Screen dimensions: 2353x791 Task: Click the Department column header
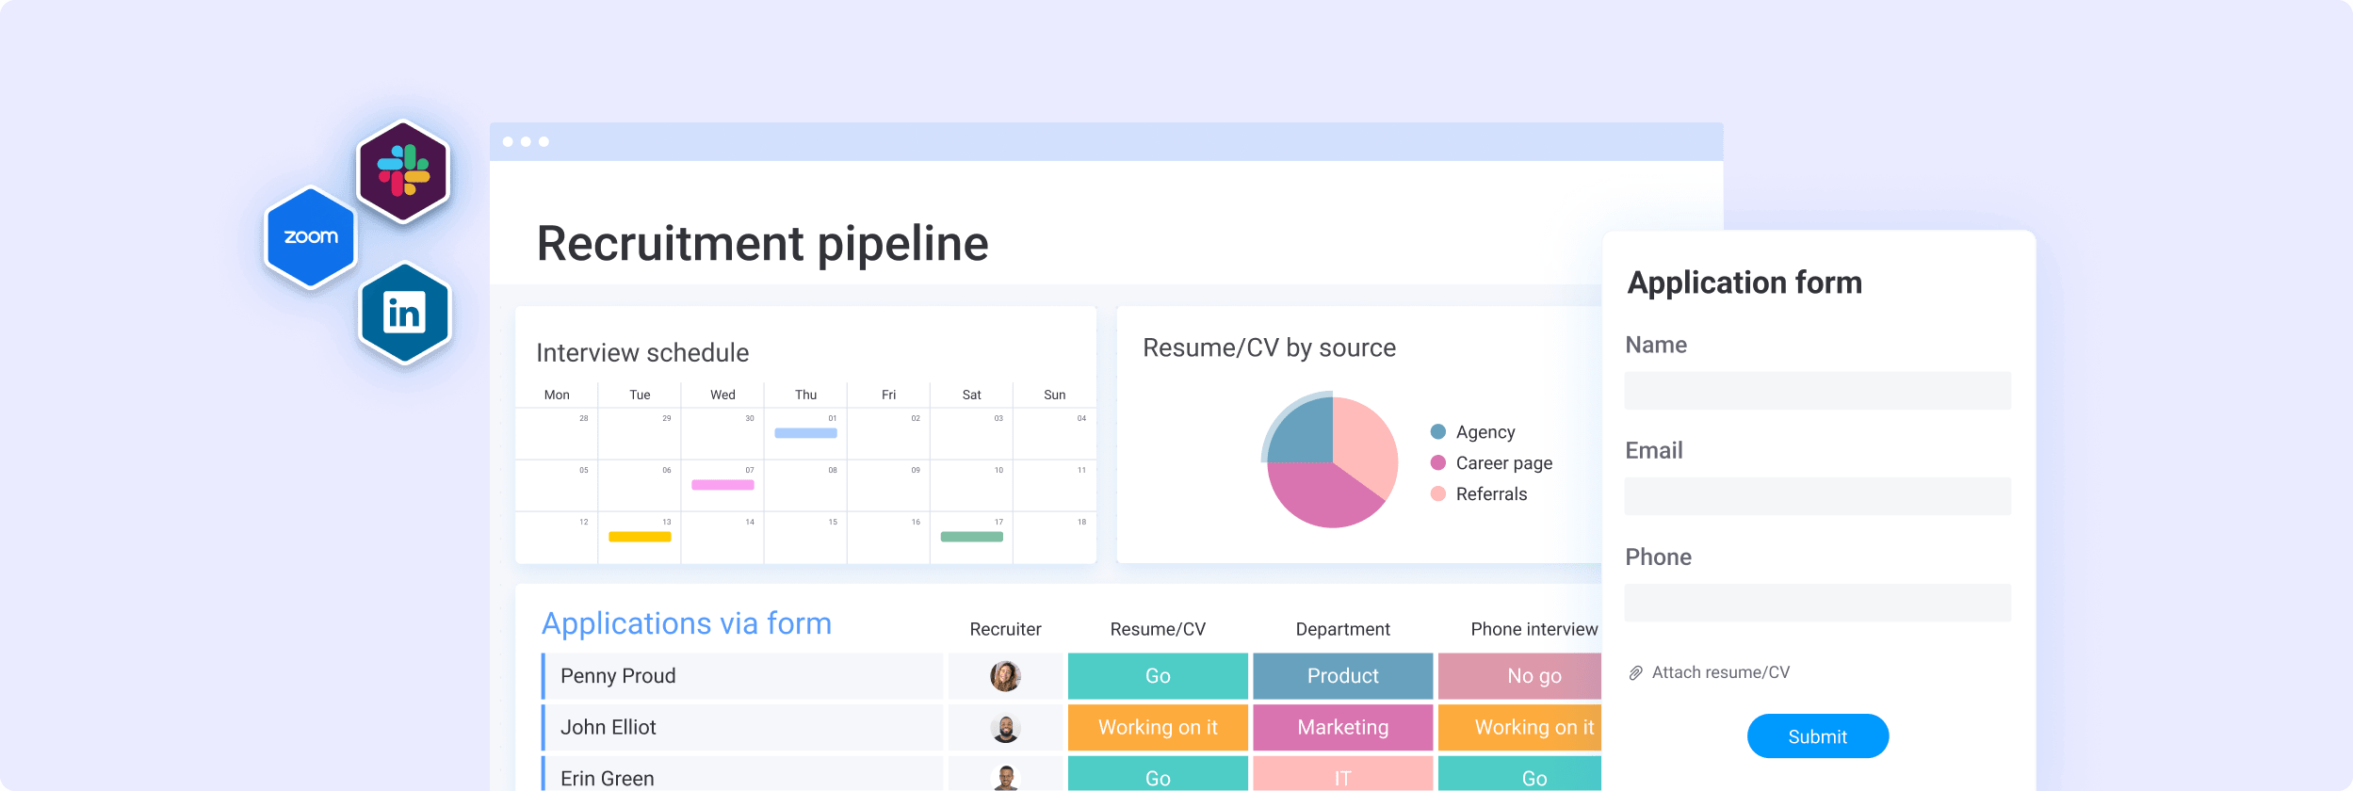1342,629
